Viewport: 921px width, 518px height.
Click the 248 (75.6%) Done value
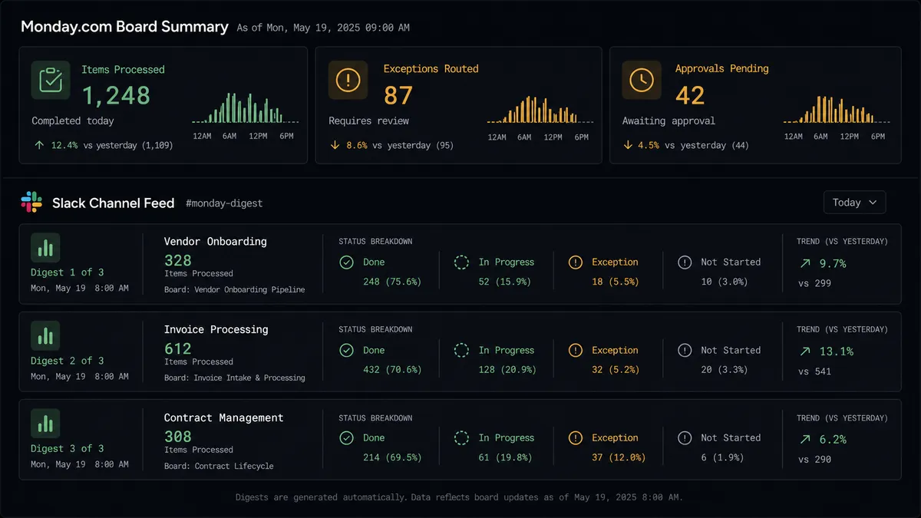point(392,282)
